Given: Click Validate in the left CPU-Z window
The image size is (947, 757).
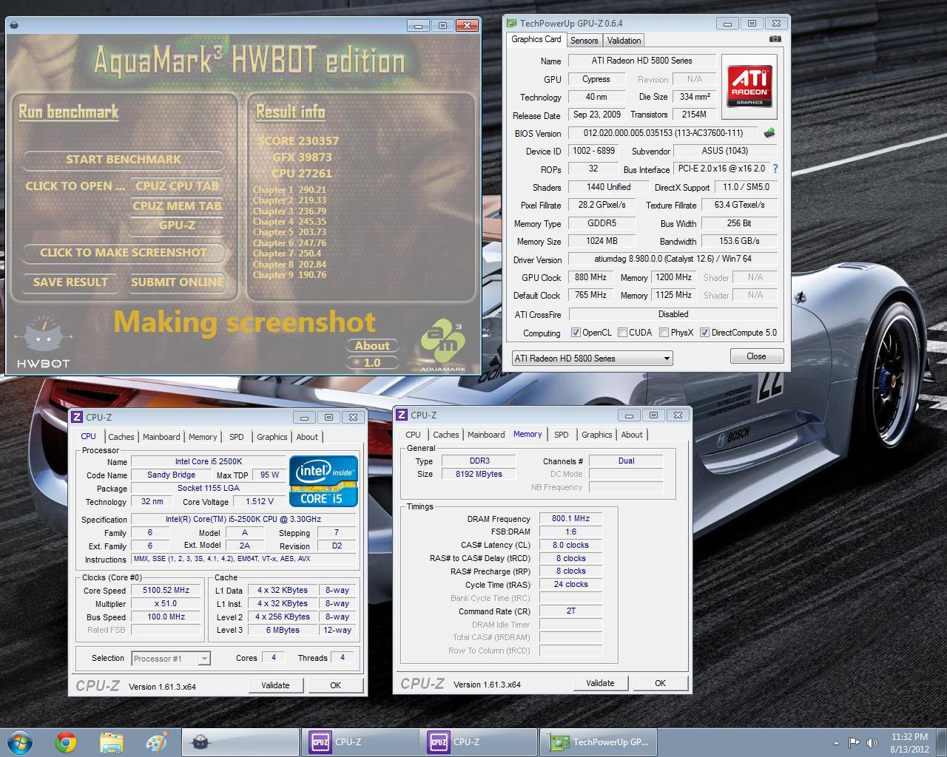Looking at the screenshot, I should coord(275,685).
